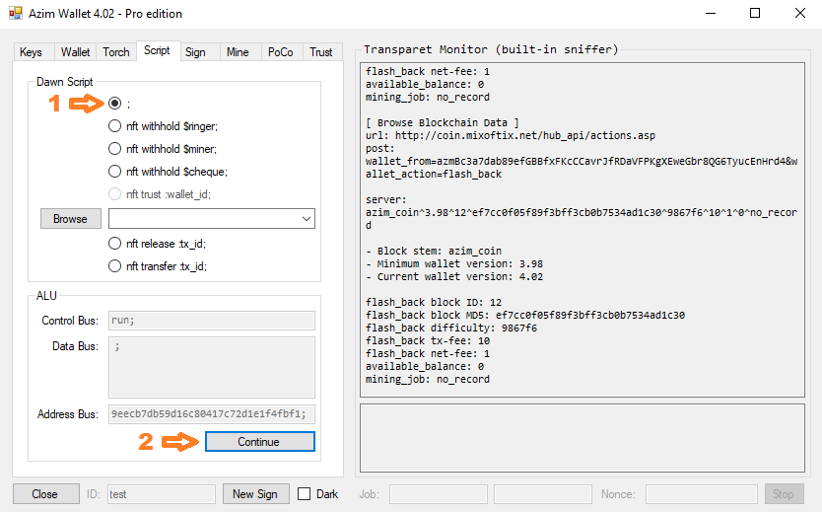Viewport: 822px width, 512px height.
Task: Select the semicolon-only Dawn Script radio option
Action: pyautogui.click(x=114, y=104)
